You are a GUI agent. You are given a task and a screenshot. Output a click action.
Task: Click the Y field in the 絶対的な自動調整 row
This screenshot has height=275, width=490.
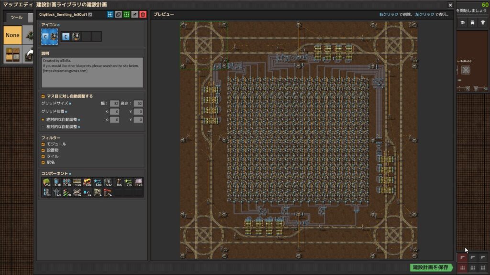pos(138,120)
